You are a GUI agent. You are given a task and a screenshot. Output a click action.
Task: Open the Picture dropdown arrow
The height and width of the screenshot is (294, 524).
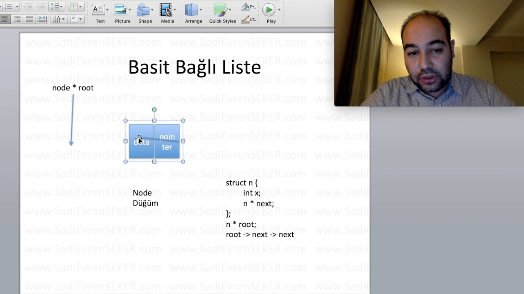[130, 9]
